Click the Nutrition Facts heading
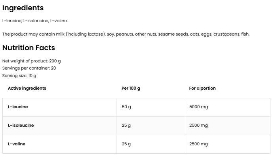The width and height of the screenshot is (274, 158). coord(29,48)
